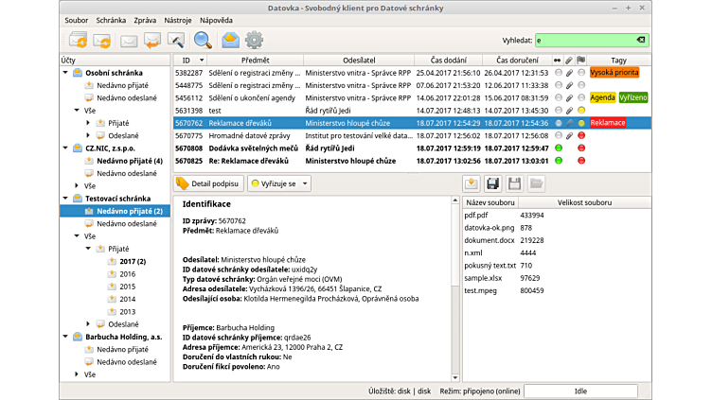
Task: Select the dokument.docx attachment
Action: tap(489, 240)
